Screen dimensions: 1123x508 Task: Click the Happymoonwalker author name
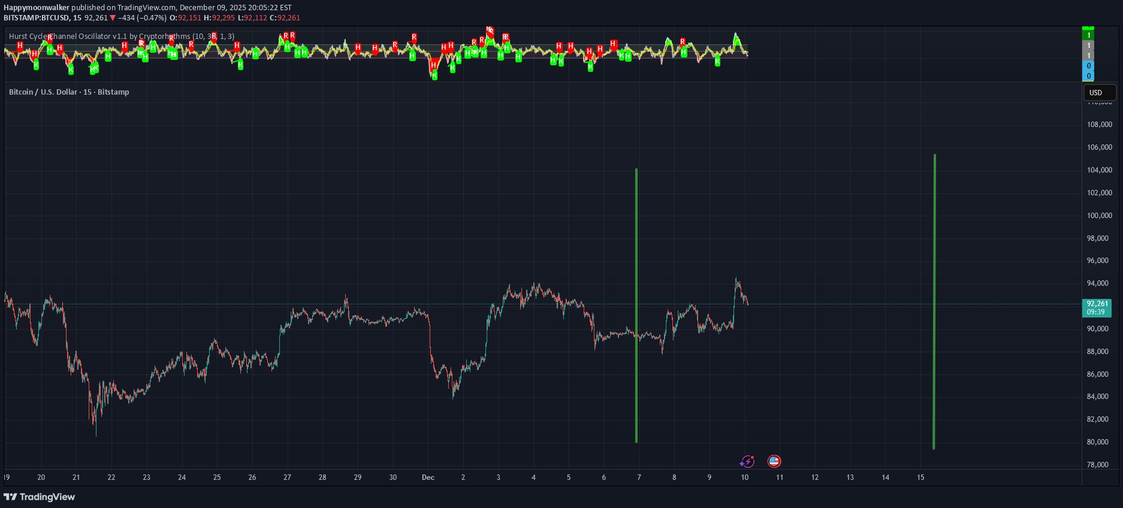click(37, 8)
